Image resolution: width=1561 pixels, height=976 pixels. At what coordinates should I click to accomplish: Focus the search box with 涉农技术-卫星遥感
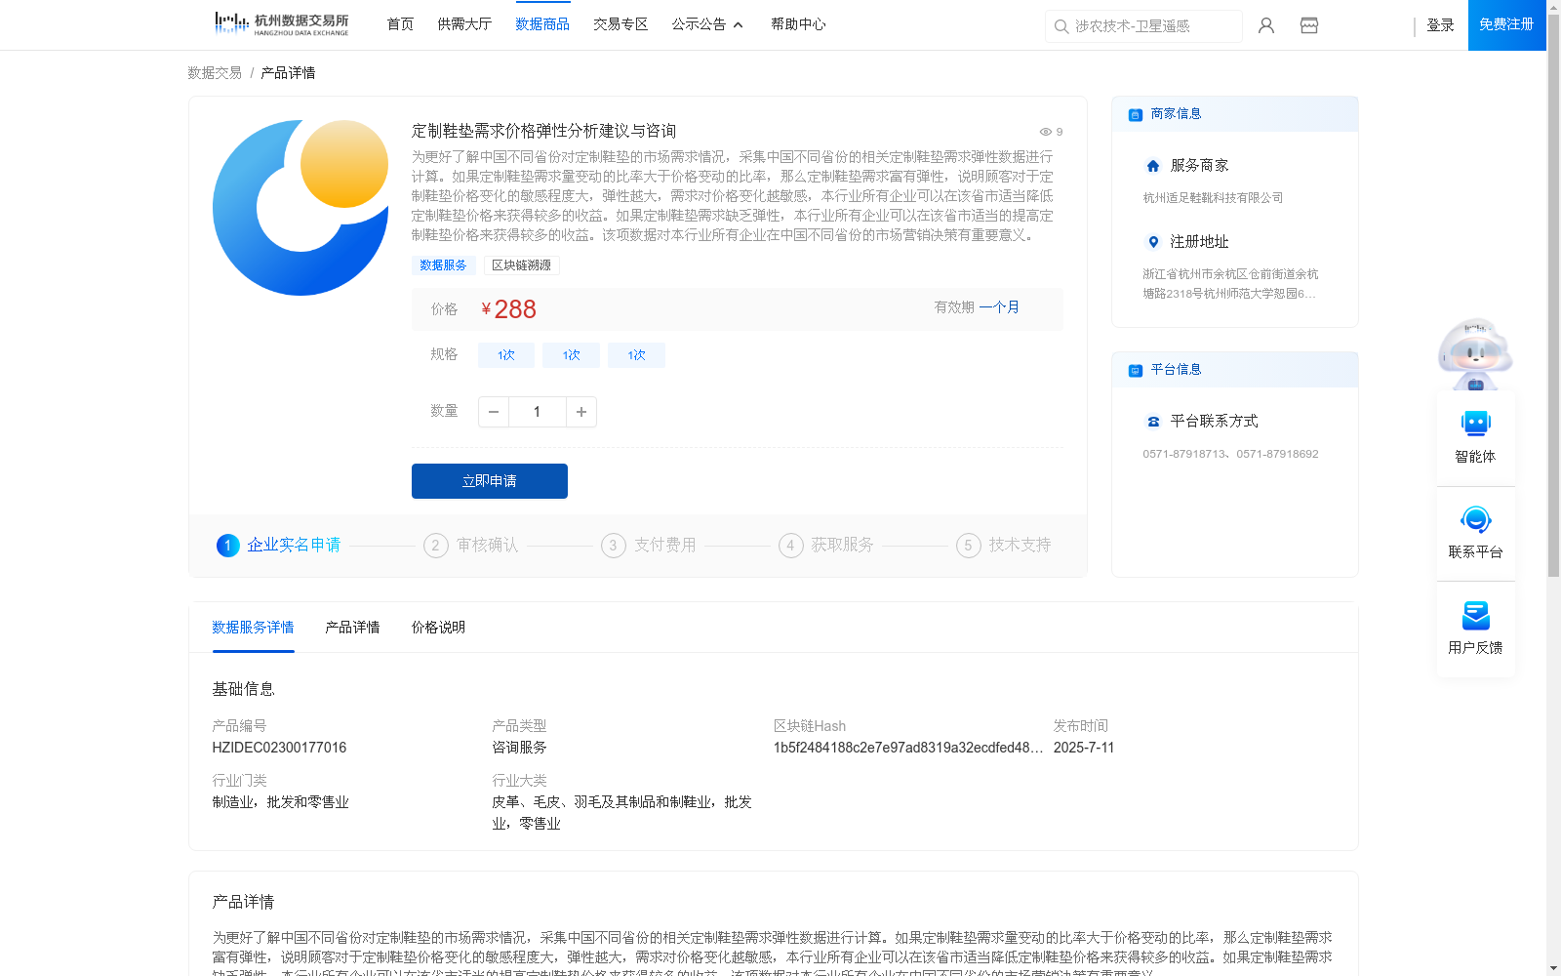[x=1143, y=26]
